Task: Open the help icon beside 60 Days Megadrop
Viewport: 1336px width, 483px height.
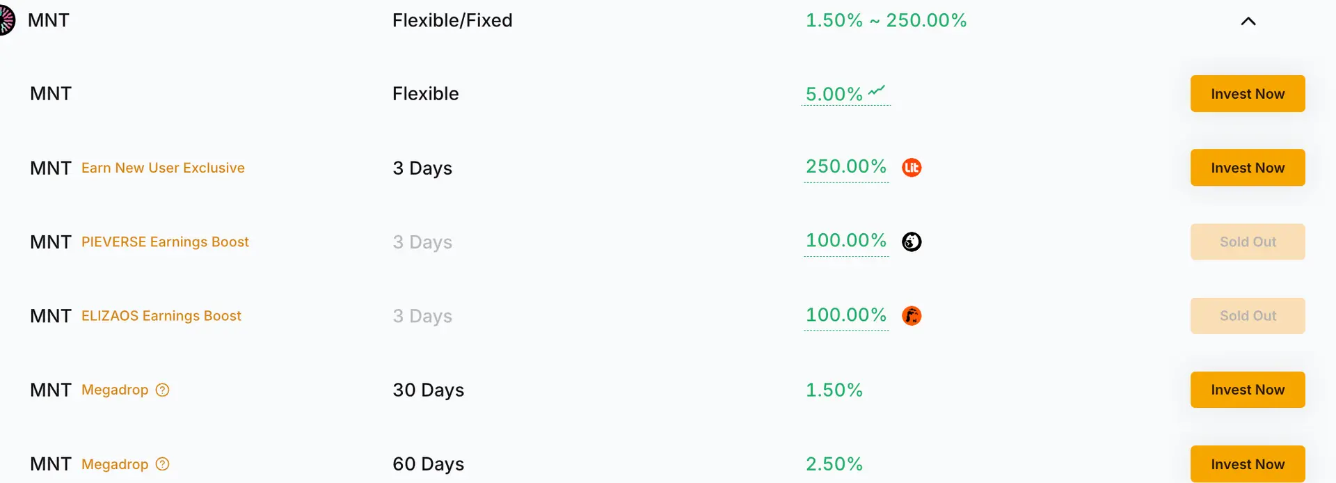Action: [162, 464]
